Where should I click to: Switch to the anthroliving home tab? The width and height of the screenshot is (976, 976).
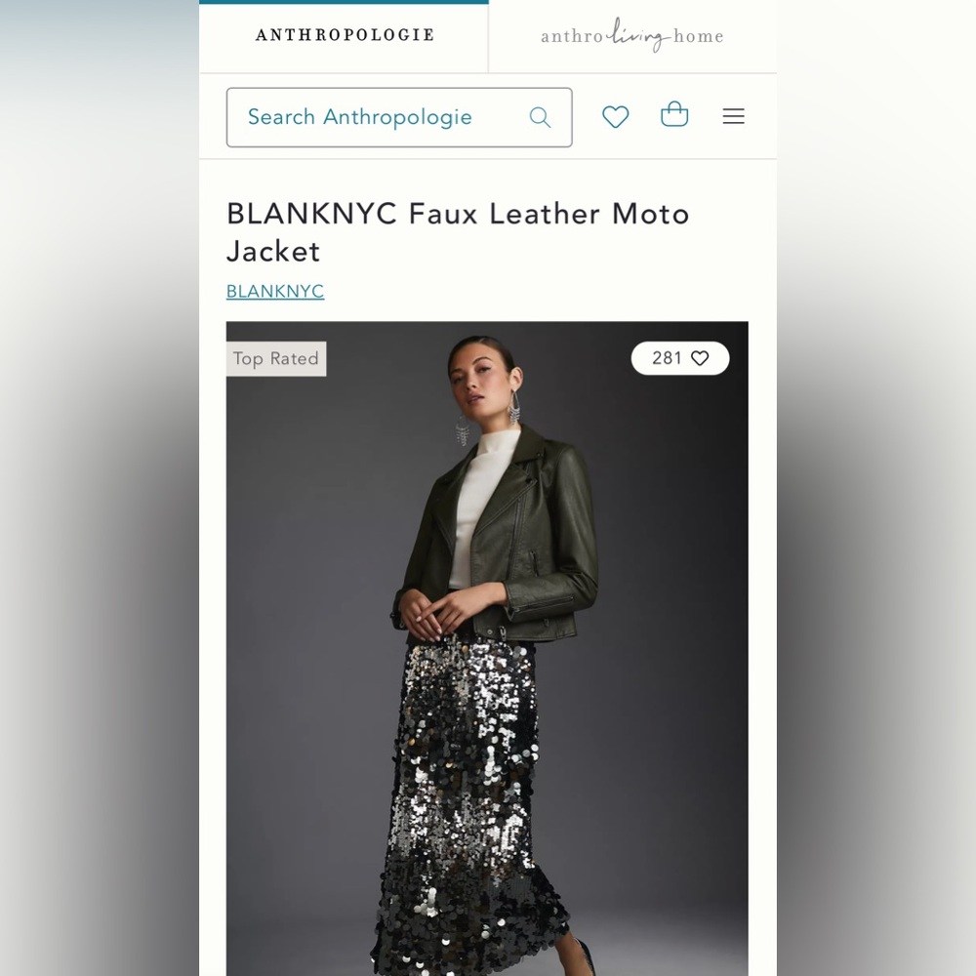pos(632,37)
